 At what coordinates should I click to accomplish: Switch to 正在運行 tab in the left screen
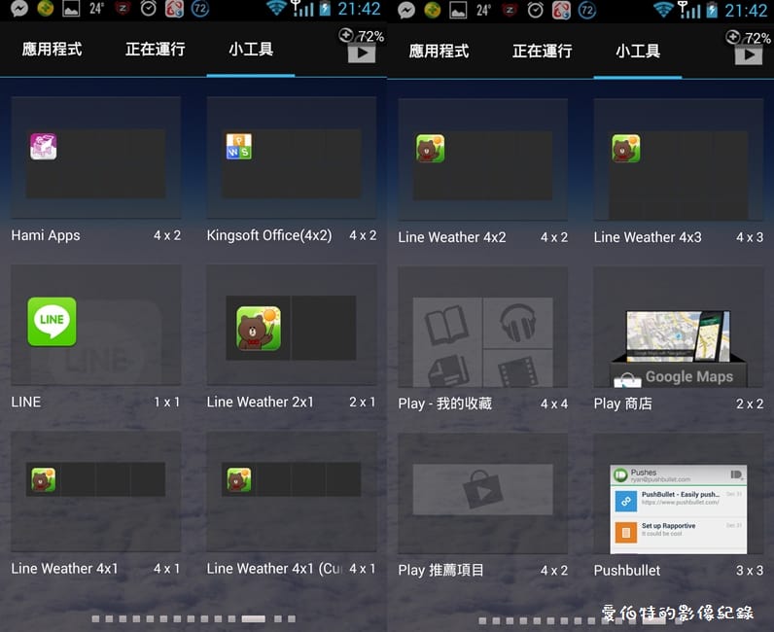point(155,50)
